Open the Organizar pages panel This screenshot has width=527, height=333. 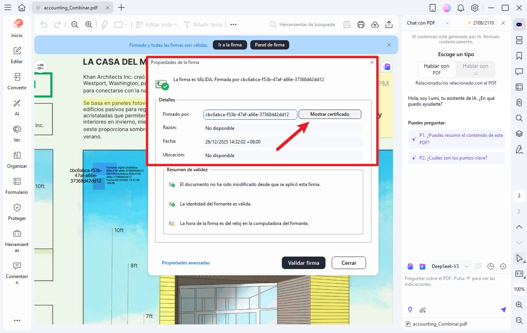(x=17, y=161)
